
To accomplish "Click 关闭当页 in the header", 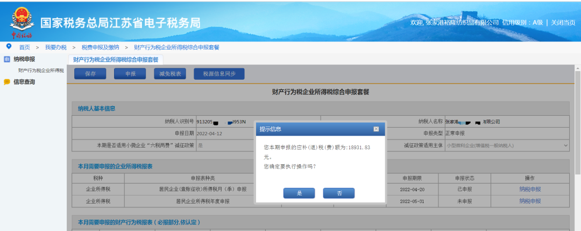I will coord(563,23).
